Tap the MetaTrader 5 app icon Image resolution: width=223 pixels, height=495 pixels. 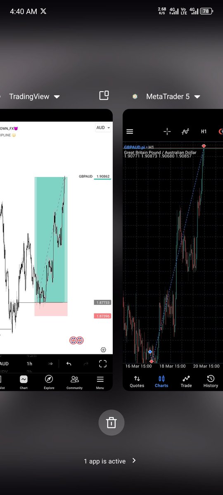(x=135, y=97)
